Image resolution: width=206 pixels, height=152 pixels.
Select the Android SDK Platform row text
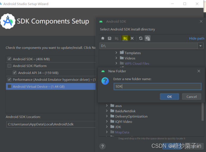pyautogui.click(x=30, y=66)
